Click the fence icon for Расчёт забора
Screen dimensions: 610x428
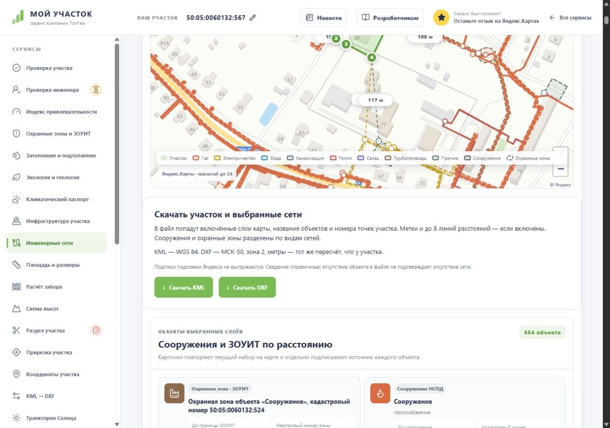pyautogui.click(x=16, y=287)
